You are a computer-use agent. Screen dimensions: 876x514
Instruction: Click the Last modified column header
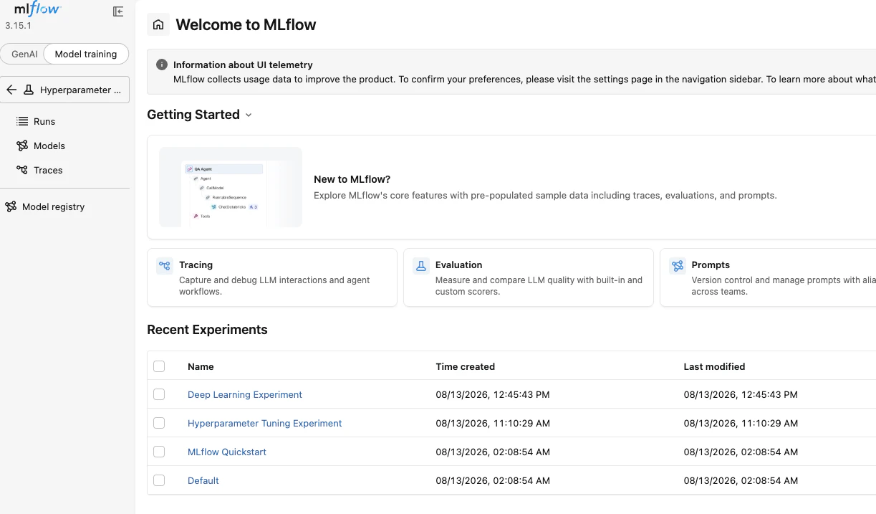click(714, 366)
